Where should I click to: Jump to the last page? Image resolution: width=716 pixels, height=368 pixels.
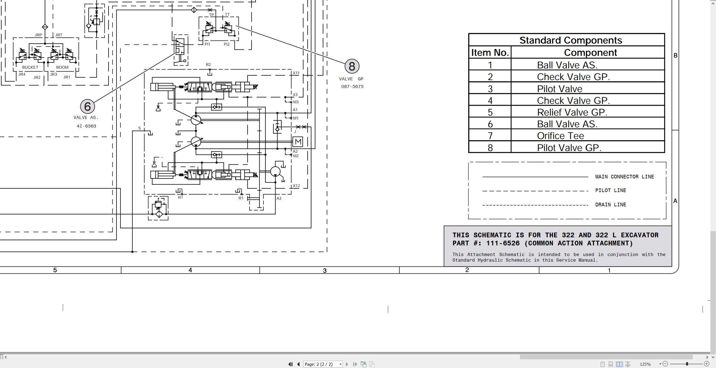(355, 364)
